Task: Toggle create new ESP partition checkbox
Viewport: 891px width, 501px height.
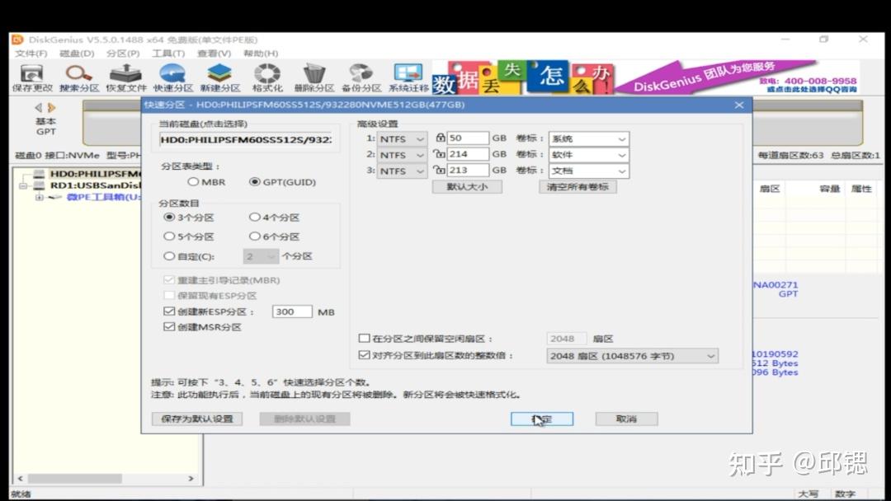Action: pos(169,311)
